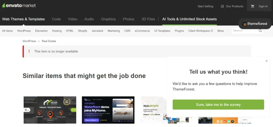Image resolution: width=273 pixels, height=127 pixels.
Task: Open the RealEstate Elegant Listing Theme thumbnail
Action: click(x=153, y=110)
